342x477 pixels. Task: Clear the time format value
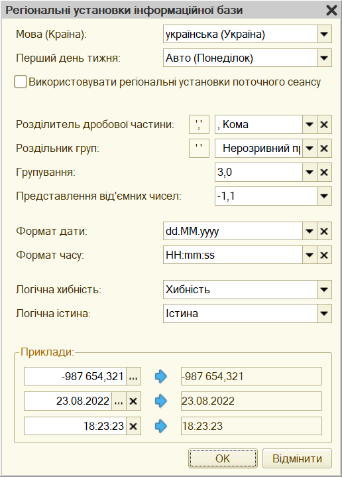tap(324, 255)
